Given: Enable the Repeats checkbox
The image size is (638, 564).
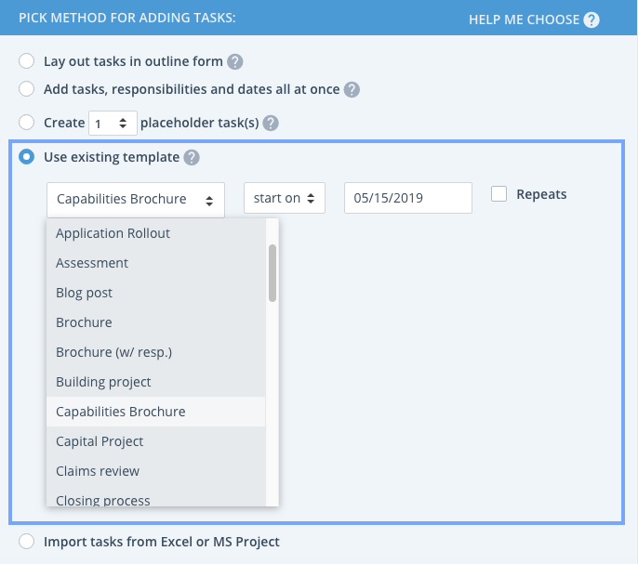Looking at the screenshot, I should point(499,194).
